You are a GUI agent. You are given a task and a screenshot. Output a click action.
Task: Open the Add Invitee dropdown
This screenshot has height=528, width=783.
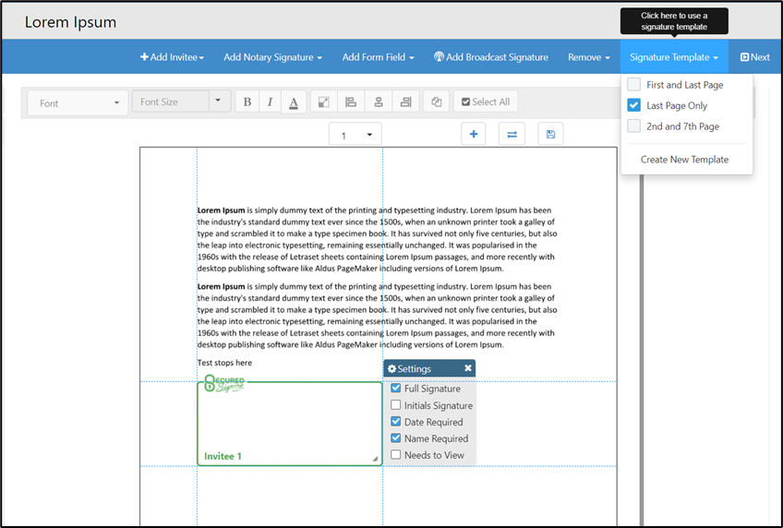pyautogui.click(x=172, y=57)
